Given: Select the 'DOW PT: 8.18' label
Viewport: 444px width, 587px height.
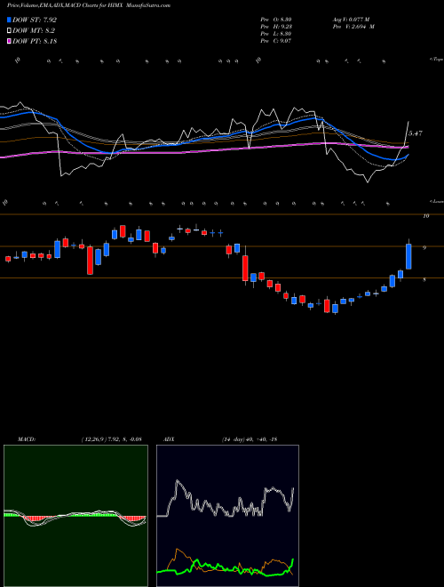Looking at the screenshot, I should (x=35, y=41).
